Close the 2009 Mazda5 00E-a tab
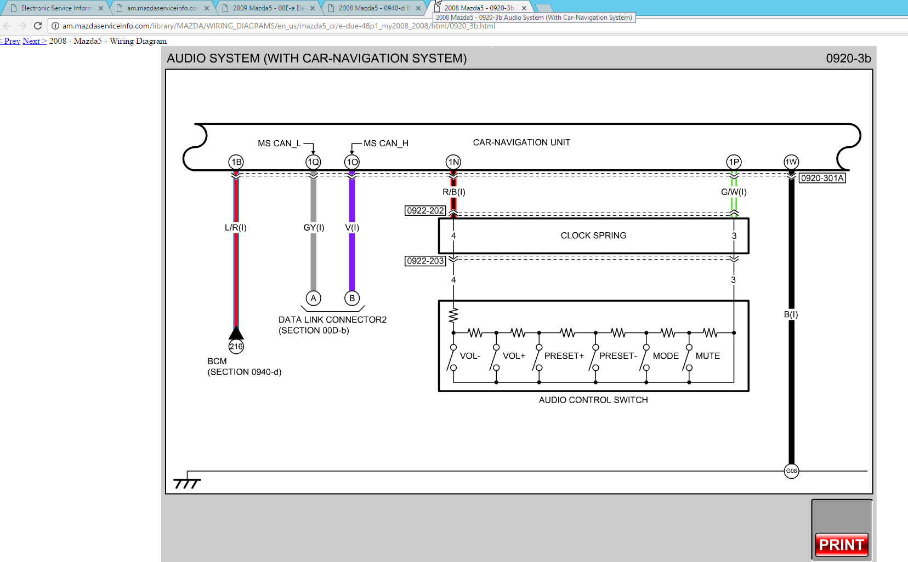Viewport: 908px width, 562px height. point(313,8)
